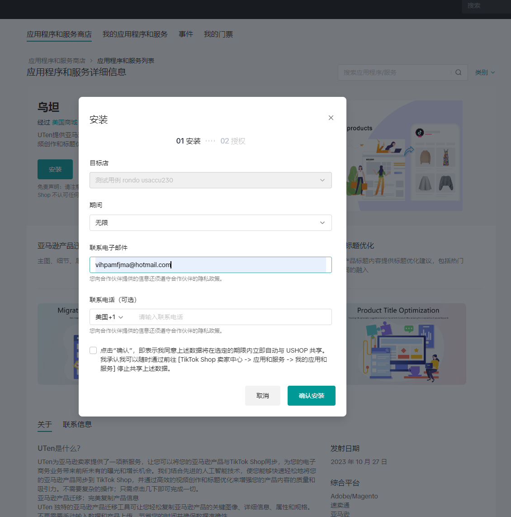
Task: Open the 期间 dropdown showing 无限
Action: click(x=210, y=223)
